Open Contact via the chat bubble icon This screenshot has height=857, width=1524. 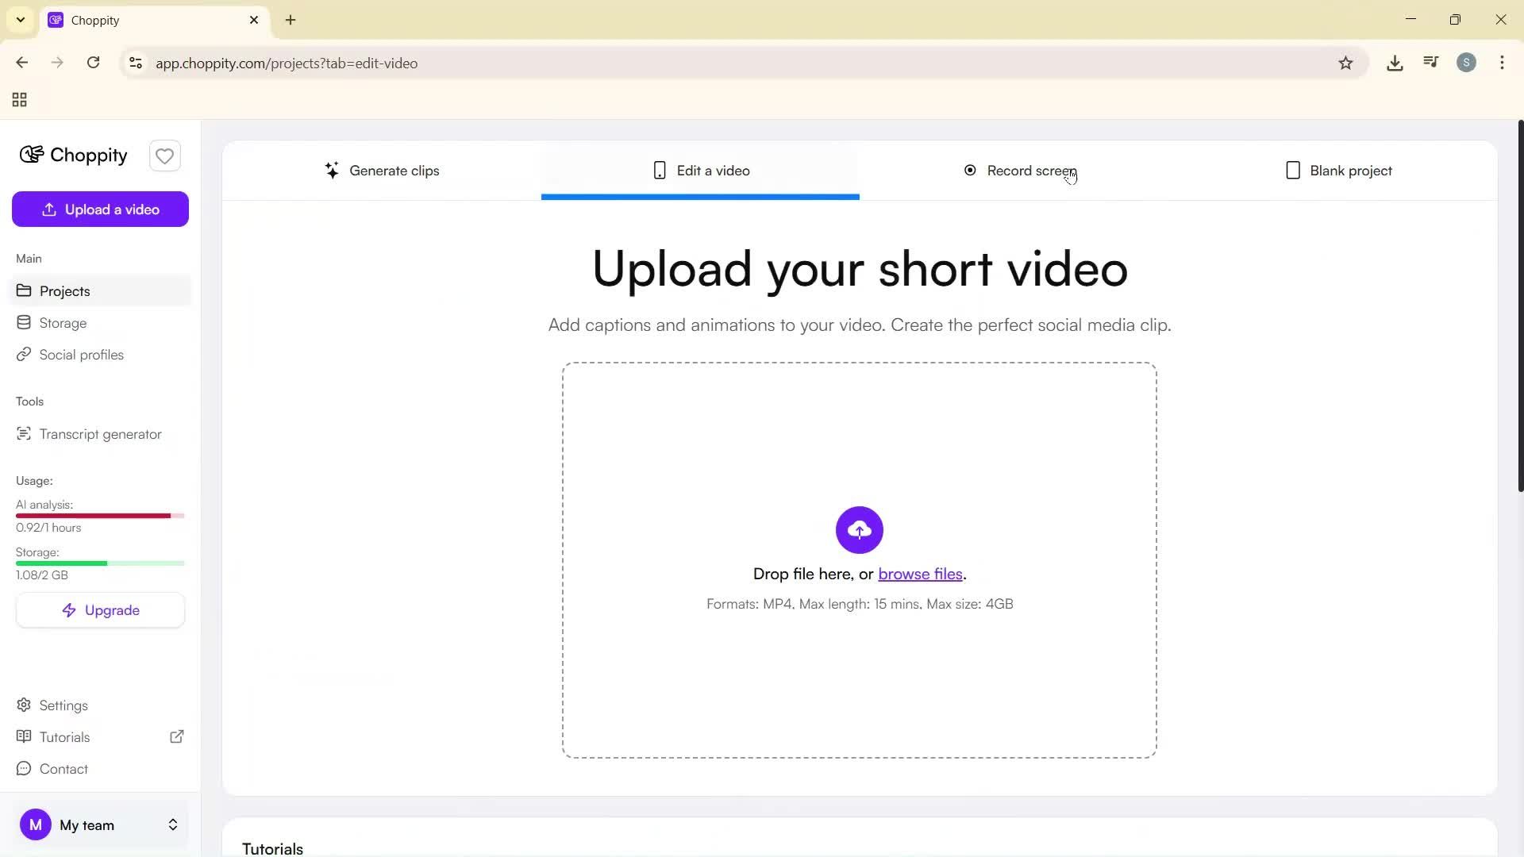[24, 768]
